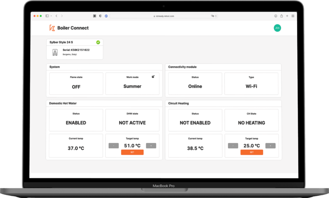Viewport: 329px width, 198px height.
Task: Click the boiler device icon
Action: [x=55, y=52]
